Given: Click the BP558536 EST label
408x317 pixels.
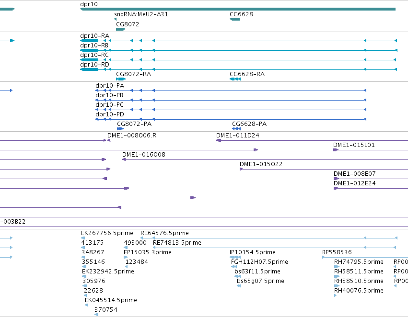Looking at the screenshot, I should pyautogui.click(x=337, y=252).
